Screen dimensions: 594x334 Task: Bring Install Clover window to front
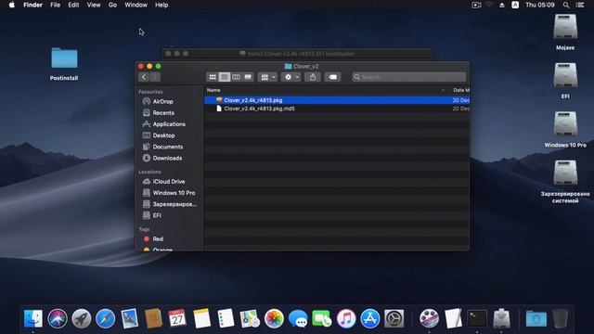297,54
